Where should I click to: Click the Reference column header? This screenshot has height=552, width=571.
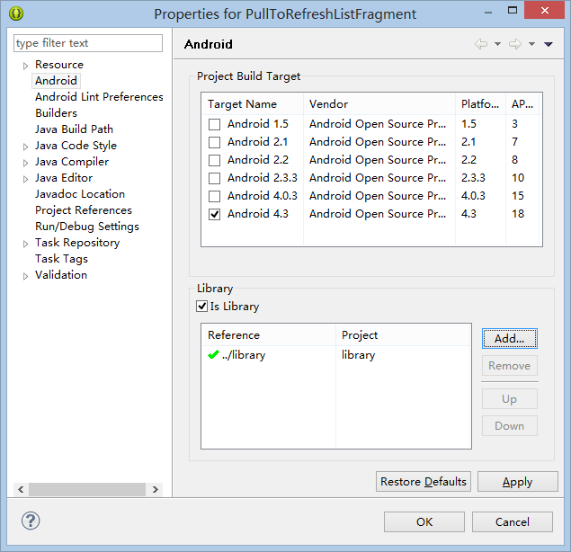pyautogui.click(x=268, y=335)
